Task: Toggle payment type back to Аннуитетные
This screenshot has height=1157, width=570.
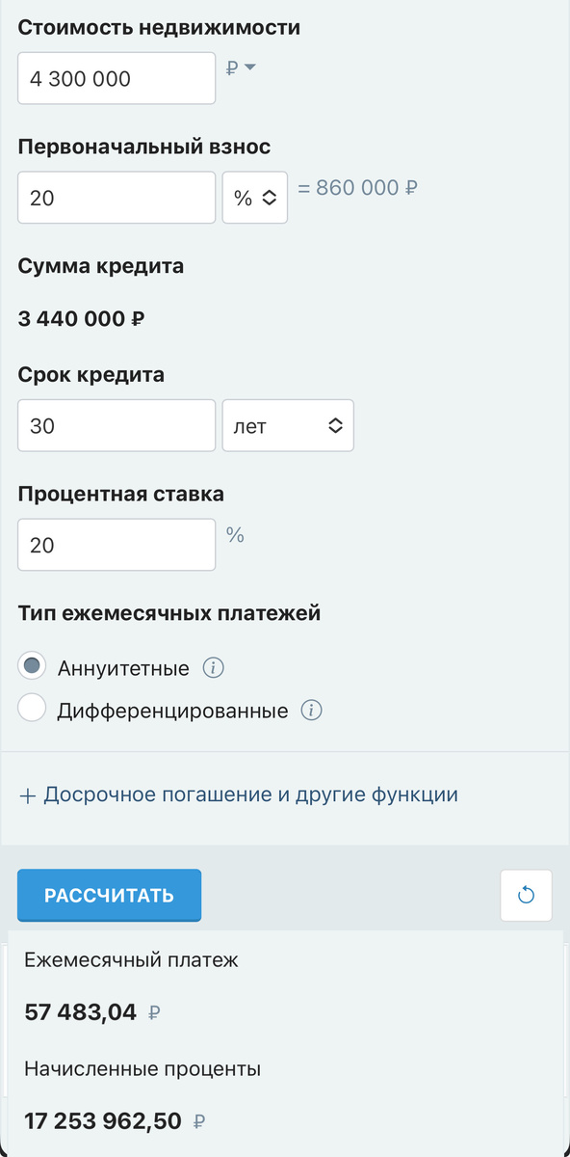Action: click(x=31, y=665)
